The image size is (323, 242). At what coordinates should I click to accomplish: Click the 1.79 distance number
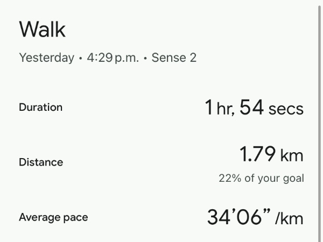tap(257, 155)
